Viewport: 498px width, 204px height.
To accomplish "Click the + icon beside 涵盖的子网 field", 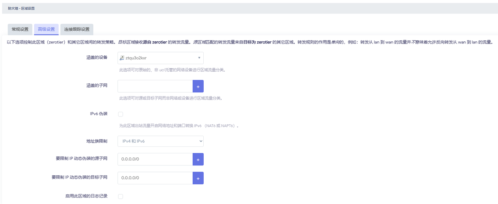I will coord(198,86).
